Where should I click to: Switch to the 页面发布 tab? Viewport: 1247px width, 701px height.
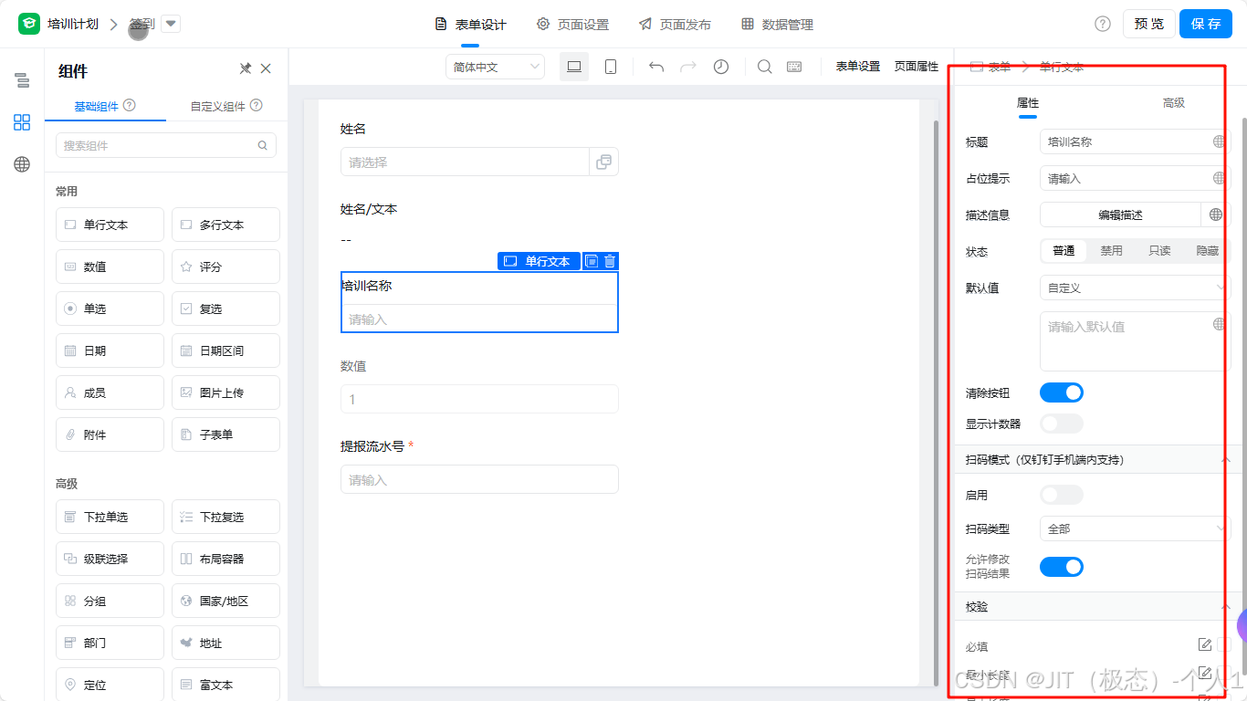pyautogui.click(x=675, y=25)
